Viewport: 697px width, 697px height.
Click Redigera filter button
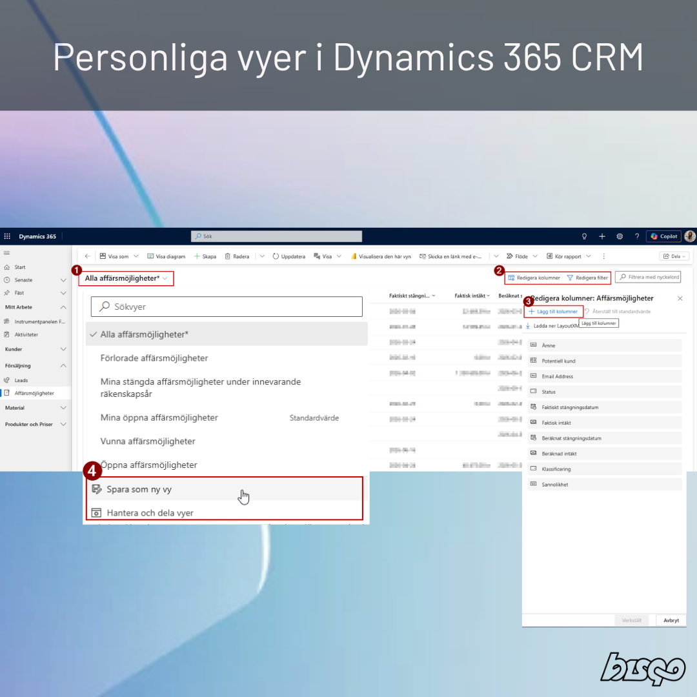(x=587, y=278)
